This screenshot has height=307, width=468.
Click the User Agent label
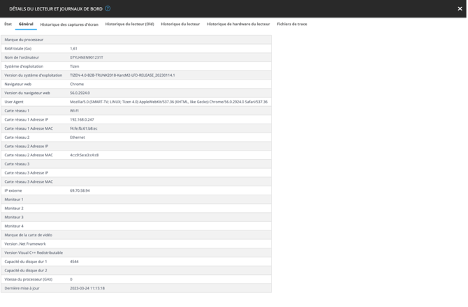(x=14, y=102)
